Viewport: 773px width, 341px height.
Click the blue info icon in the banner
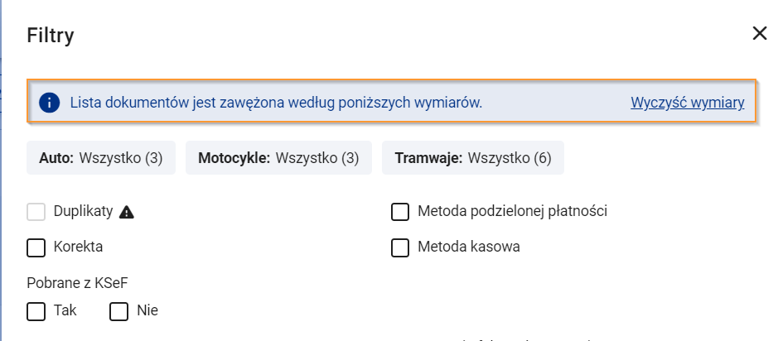[50, 103]
